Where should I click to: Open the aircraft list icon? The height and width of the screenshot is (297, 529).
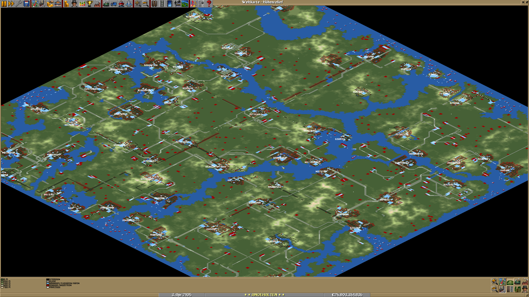[129, 4]
